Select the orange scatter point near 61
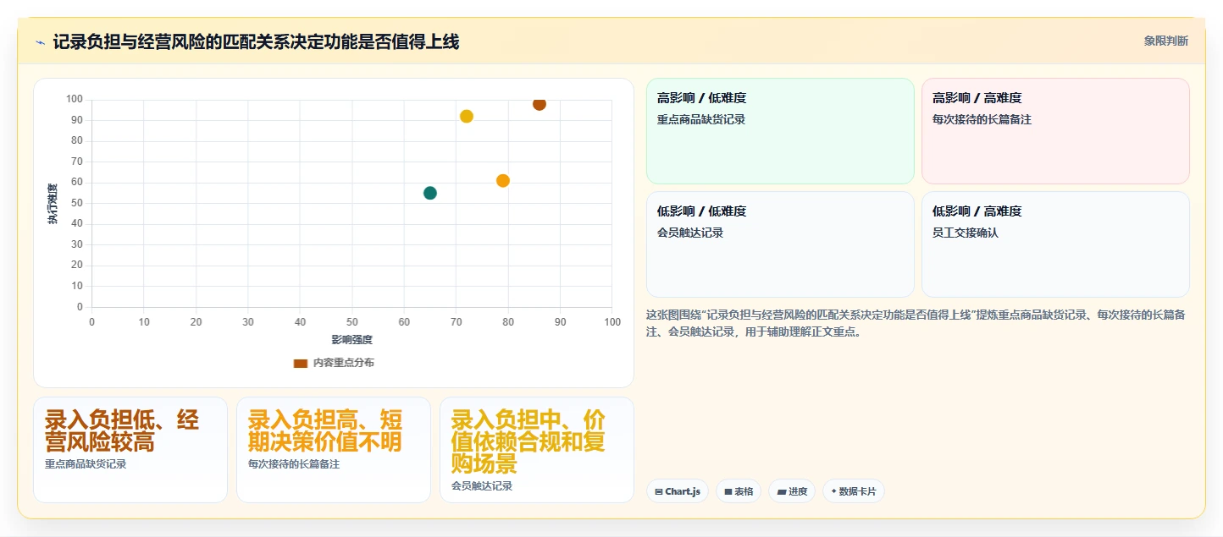 503,181
